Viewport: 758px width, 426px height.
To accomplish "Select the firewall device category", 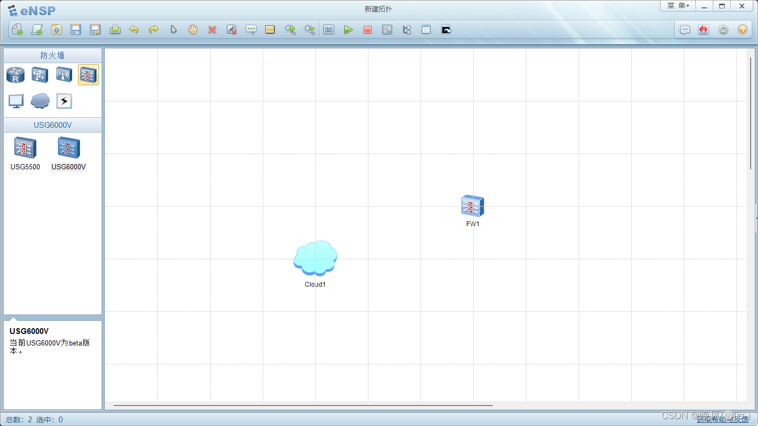I will (88, 75).
